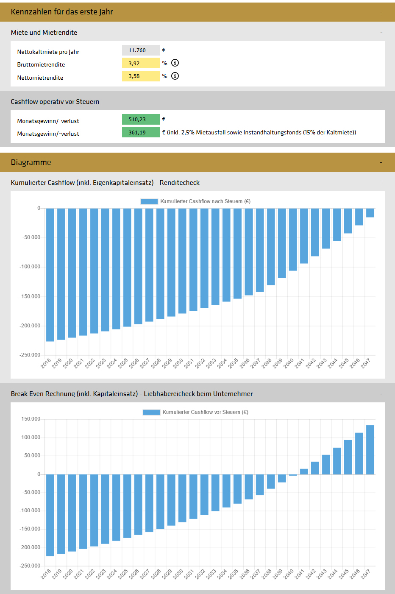Click the Nettomietrendite field showing 3,58

(x=141, y=76)
